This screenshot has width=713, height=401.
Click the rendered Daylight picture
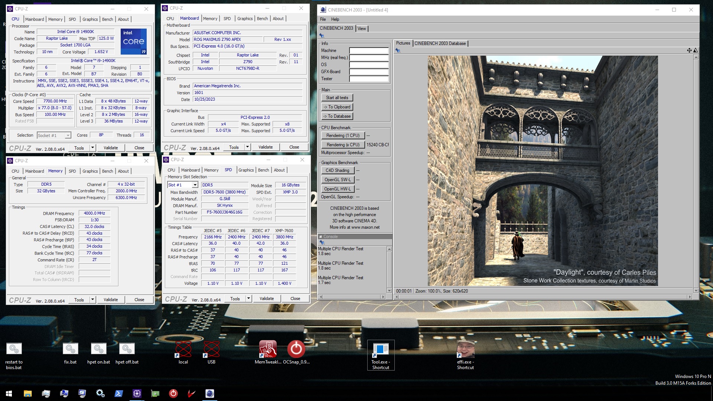[x=543, y=171]
